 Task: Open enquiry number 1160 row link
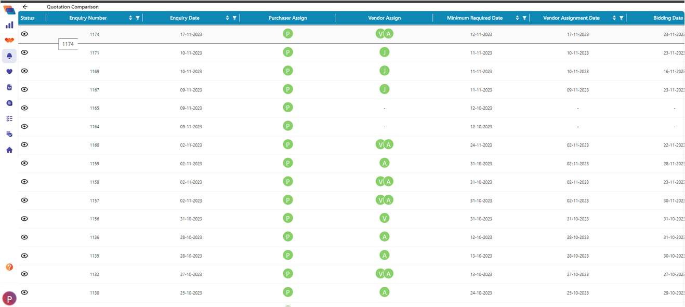(x=94, y=145)
